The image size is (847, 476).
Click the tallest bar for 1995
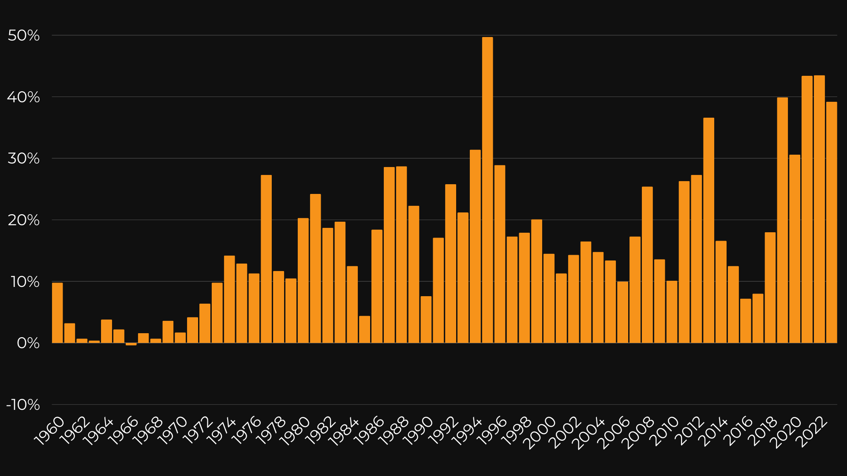click(x=487, y=190)
